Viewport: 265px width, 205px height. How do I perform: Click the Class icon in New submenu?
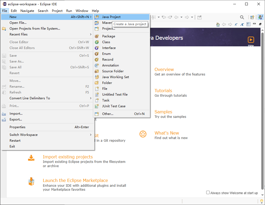(97, 42)
